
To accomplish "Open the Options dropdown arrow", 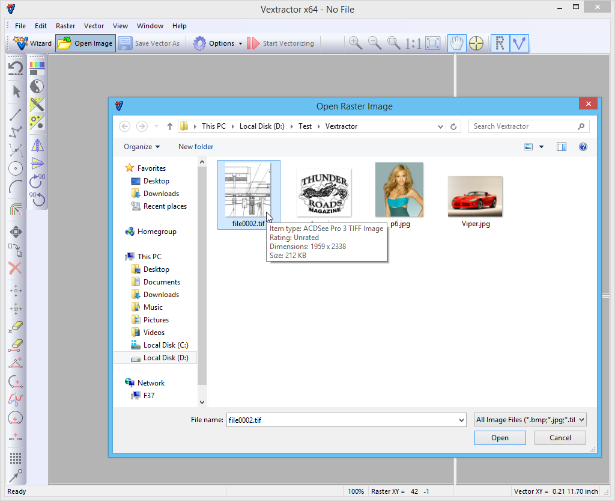I will (240, 43).
